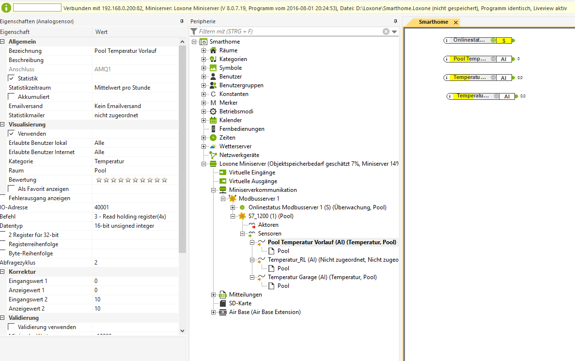
Task: Expand the Air Base extension node
Action: click(x=214, y=312)
